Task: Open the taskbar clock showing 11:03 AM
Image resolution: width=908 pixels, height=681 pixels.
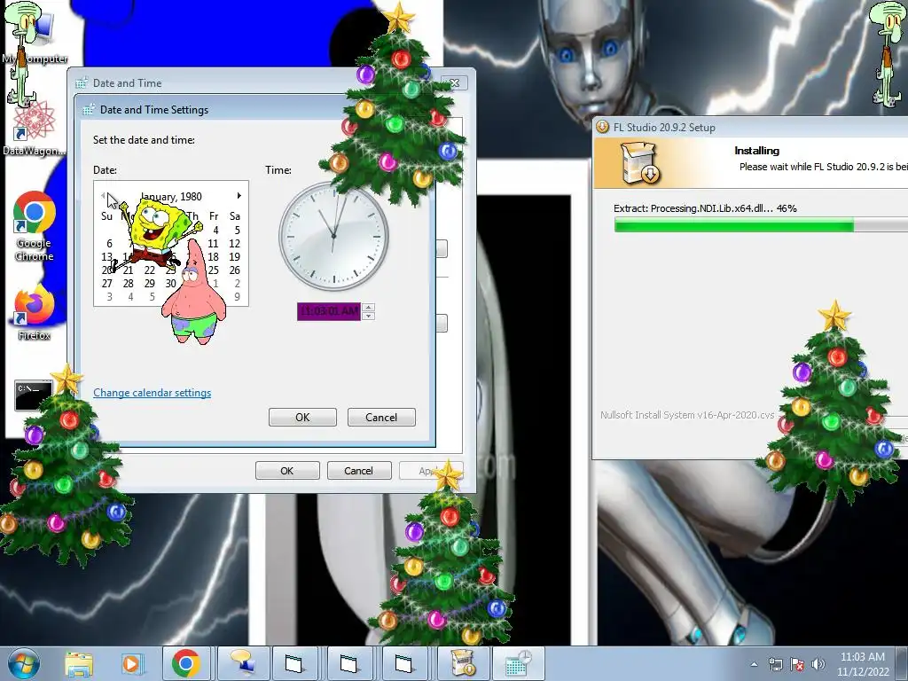Action: click(x=862, y=664)
